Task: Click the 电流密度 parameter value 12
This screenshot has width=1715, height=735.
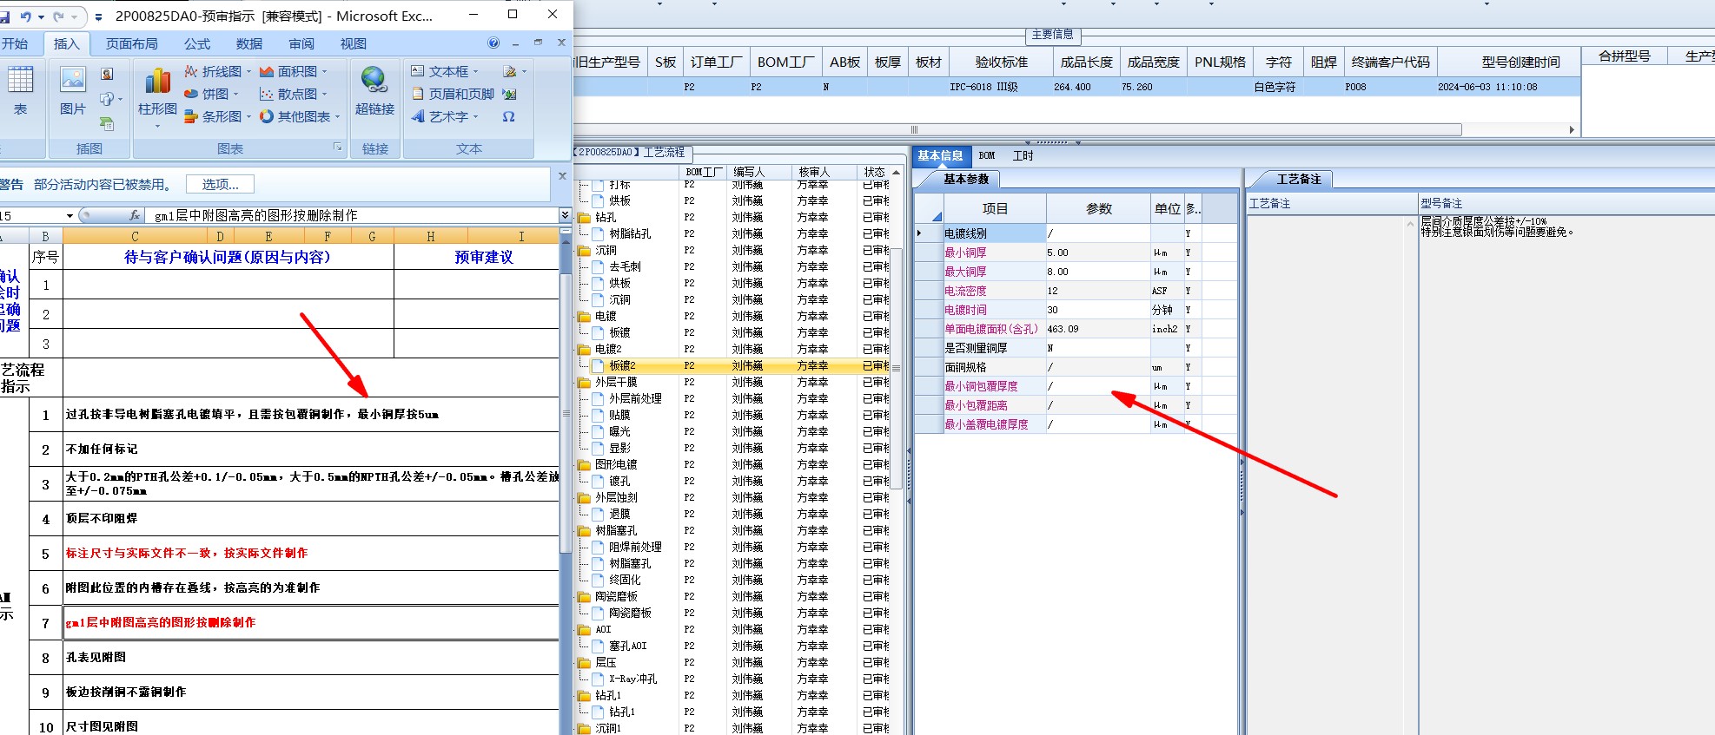Action: tap(1098, 291)
